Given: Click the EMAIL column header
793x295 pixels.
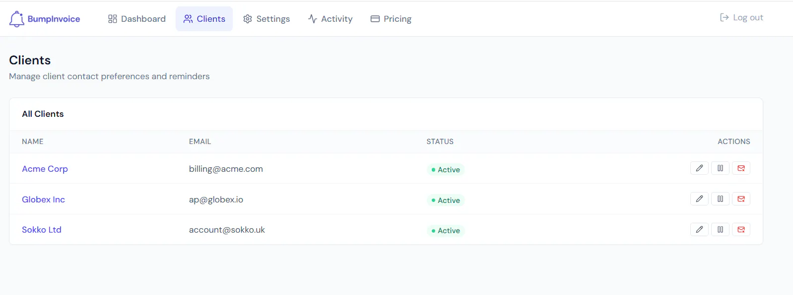Looking at the screenshot, I should 200,142.
